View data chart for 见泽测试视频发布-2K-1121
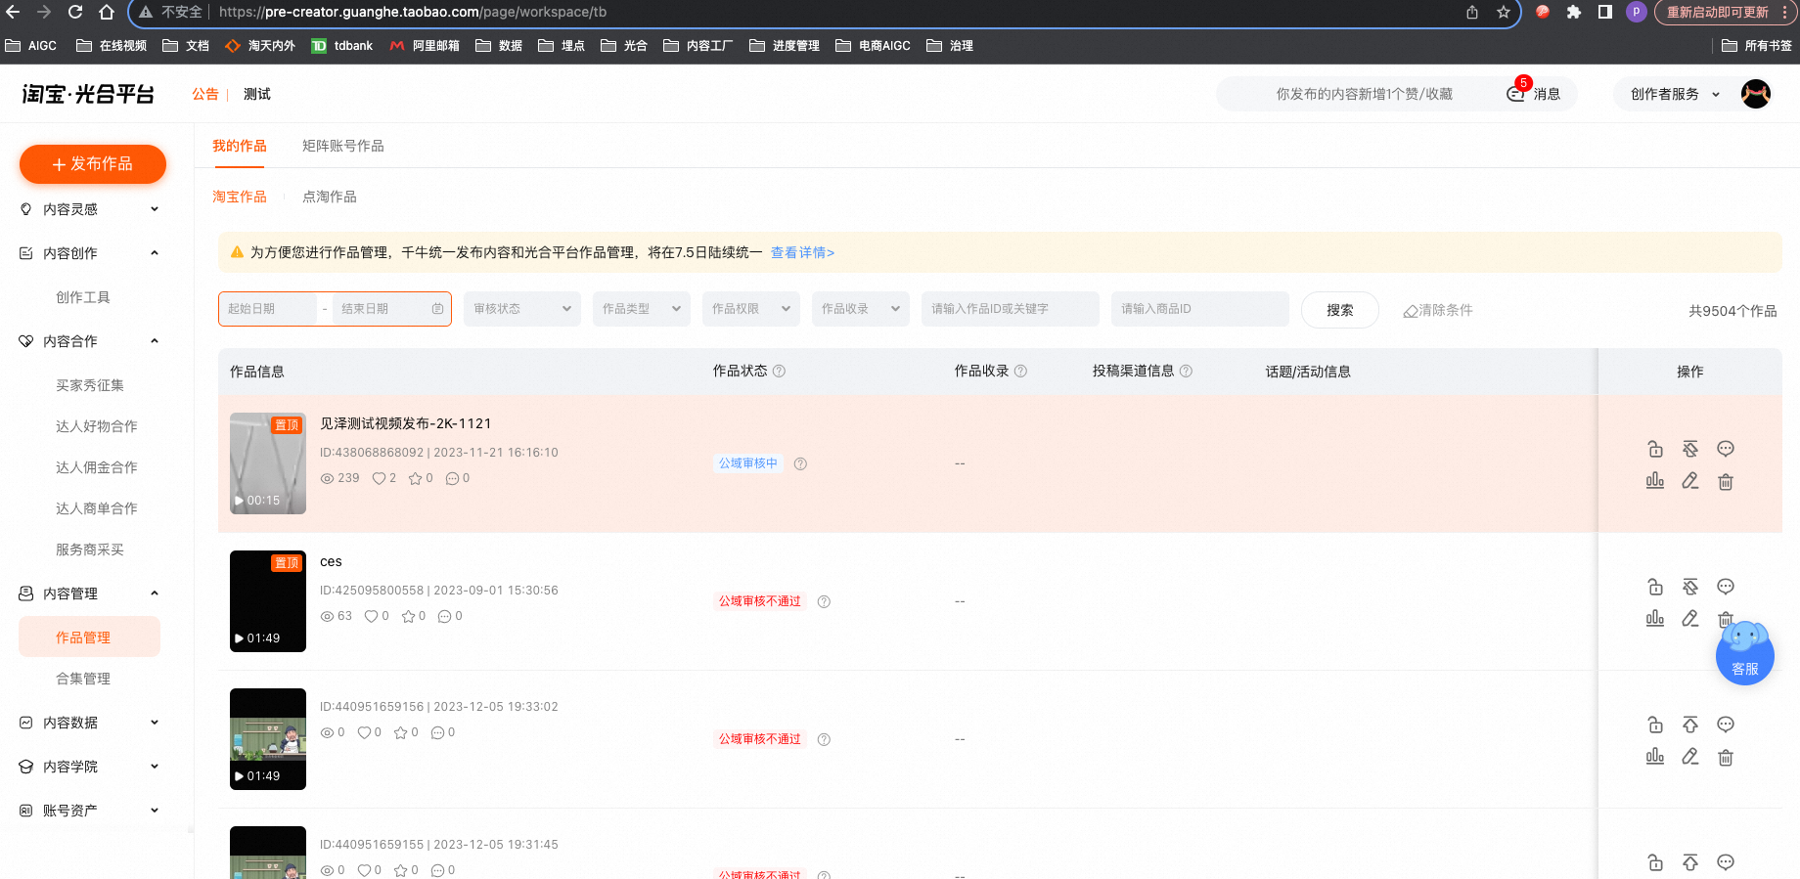Viewport: 1800px width, 879px height. [1655, 481]
